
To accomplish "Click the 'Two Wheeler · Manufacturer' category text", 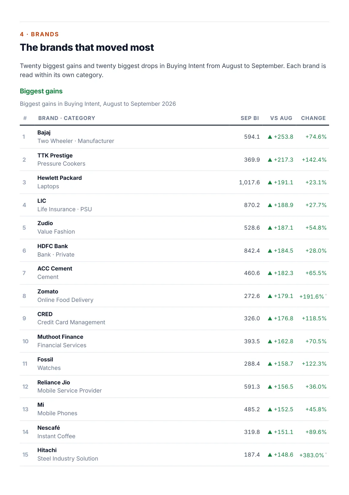I will pos(76,141).
